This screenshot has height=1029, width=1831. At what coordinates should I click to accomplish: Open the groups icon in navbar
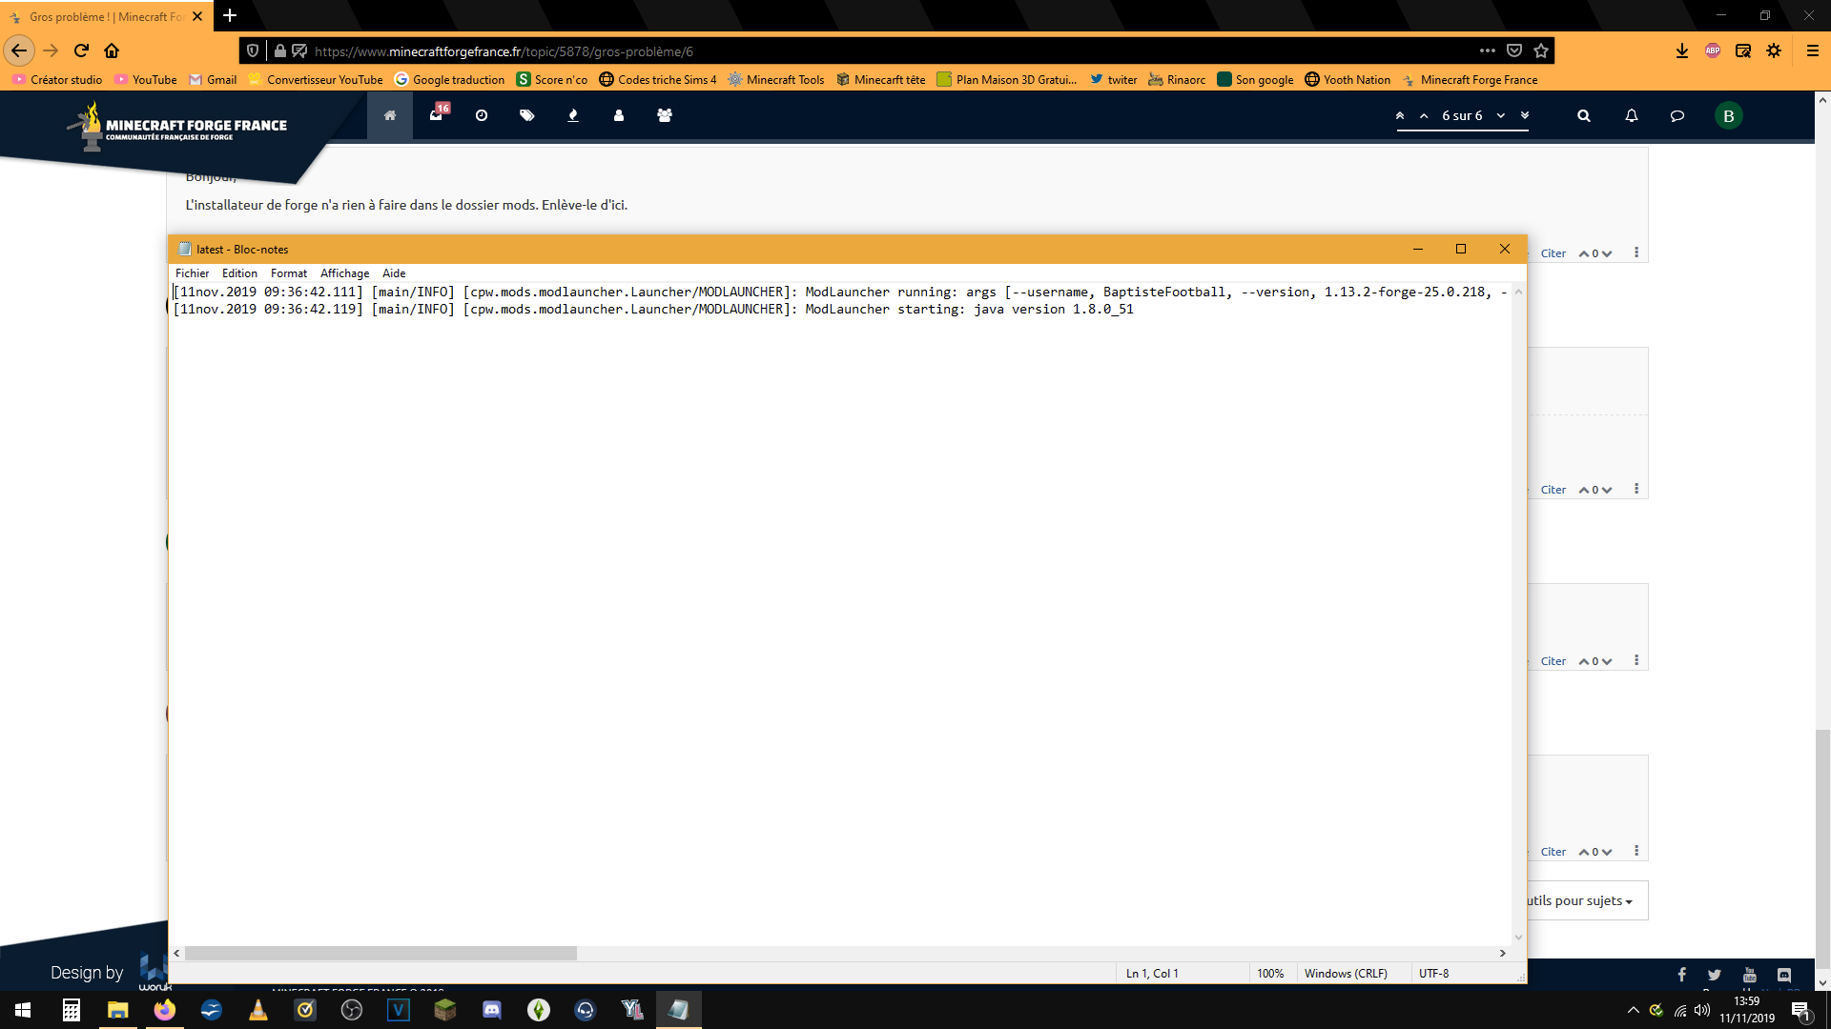click(x=665, y=115)
